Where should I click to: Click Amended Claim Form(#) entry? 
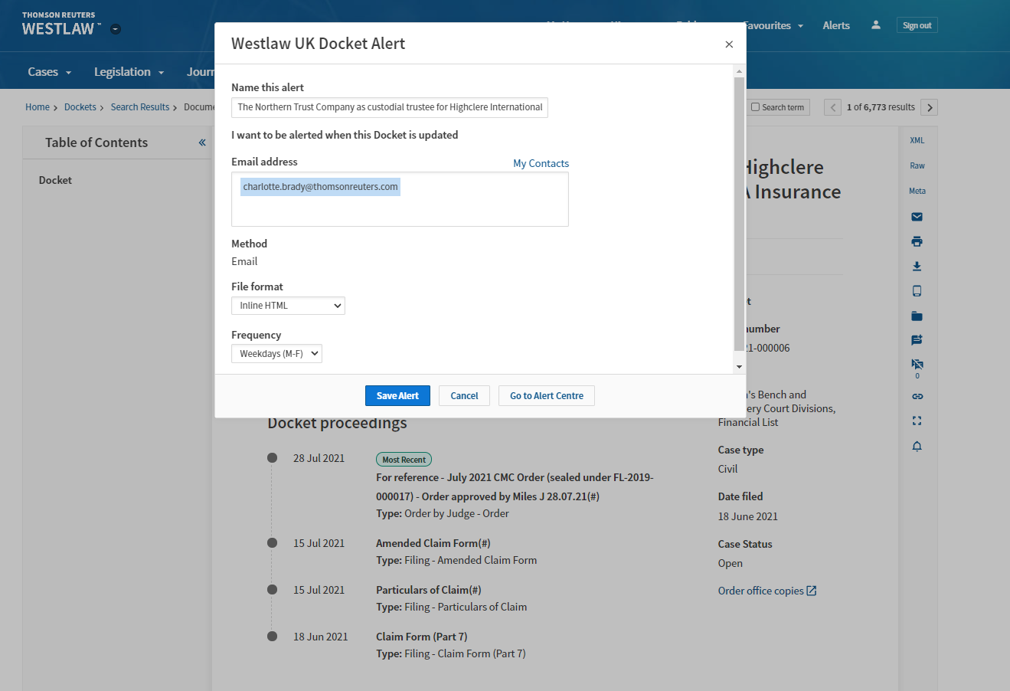[x=433, y=543]
